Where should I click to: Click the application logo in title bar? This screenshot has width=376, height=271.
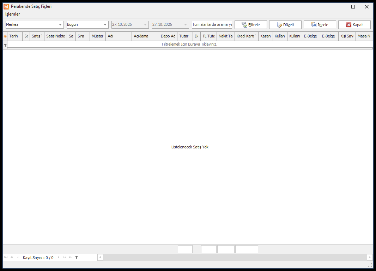click(6, 6)
